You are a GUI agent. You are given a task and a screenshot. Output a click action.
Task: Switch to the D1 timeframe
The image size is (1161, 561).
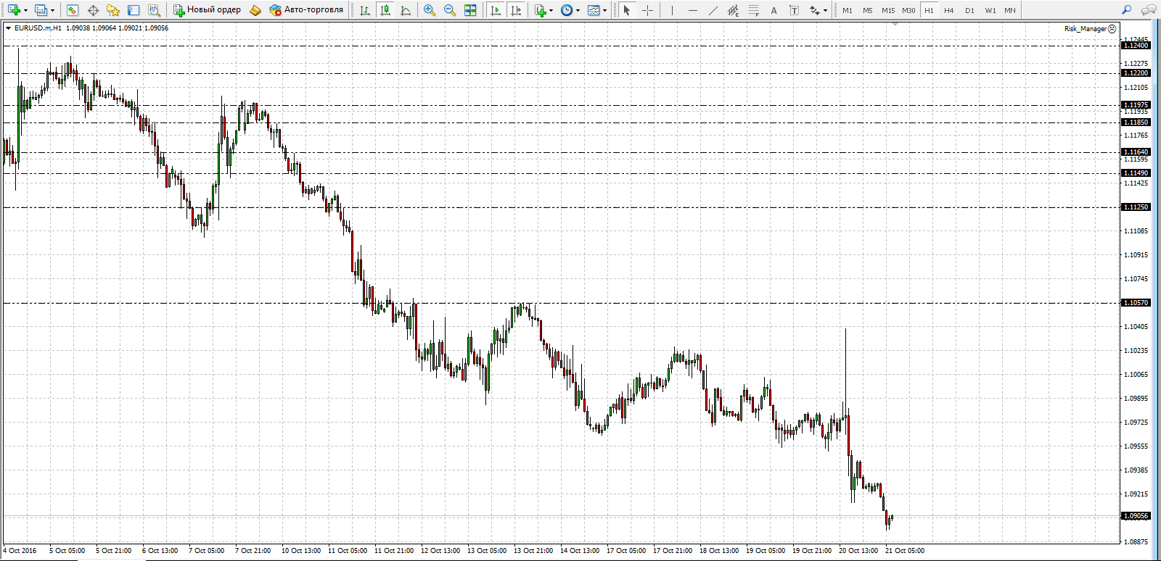pos(969,10)
